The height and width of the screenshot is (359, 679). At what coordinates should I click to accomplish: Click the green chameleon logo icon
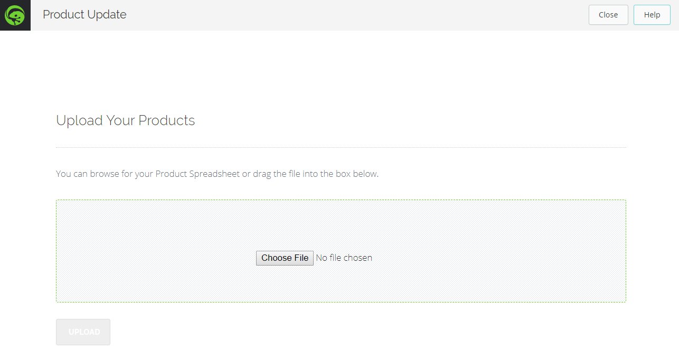click(14, 15)
